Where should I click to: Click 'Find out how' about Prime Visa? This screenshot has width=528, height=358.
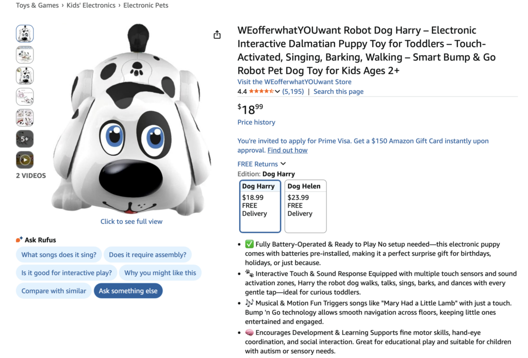tap(287, 150)
